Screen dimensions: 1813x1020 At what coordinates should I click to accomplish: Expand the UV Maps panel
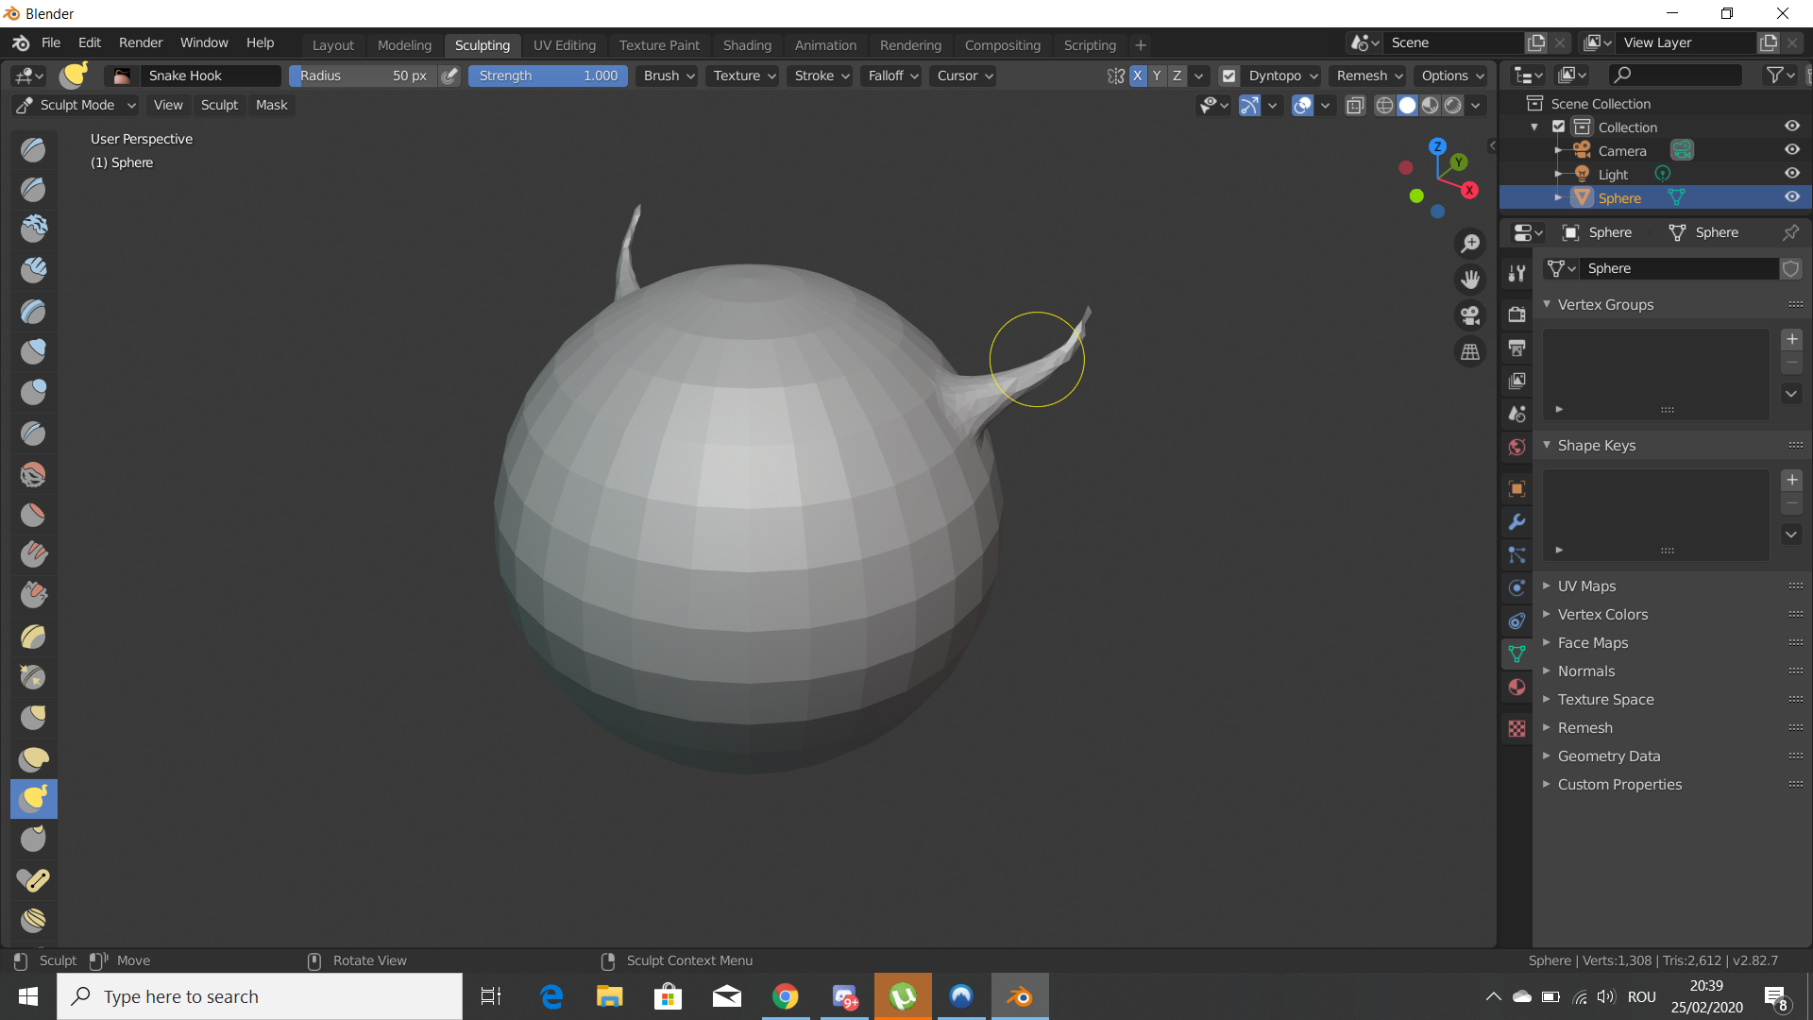pos(1586,586)
